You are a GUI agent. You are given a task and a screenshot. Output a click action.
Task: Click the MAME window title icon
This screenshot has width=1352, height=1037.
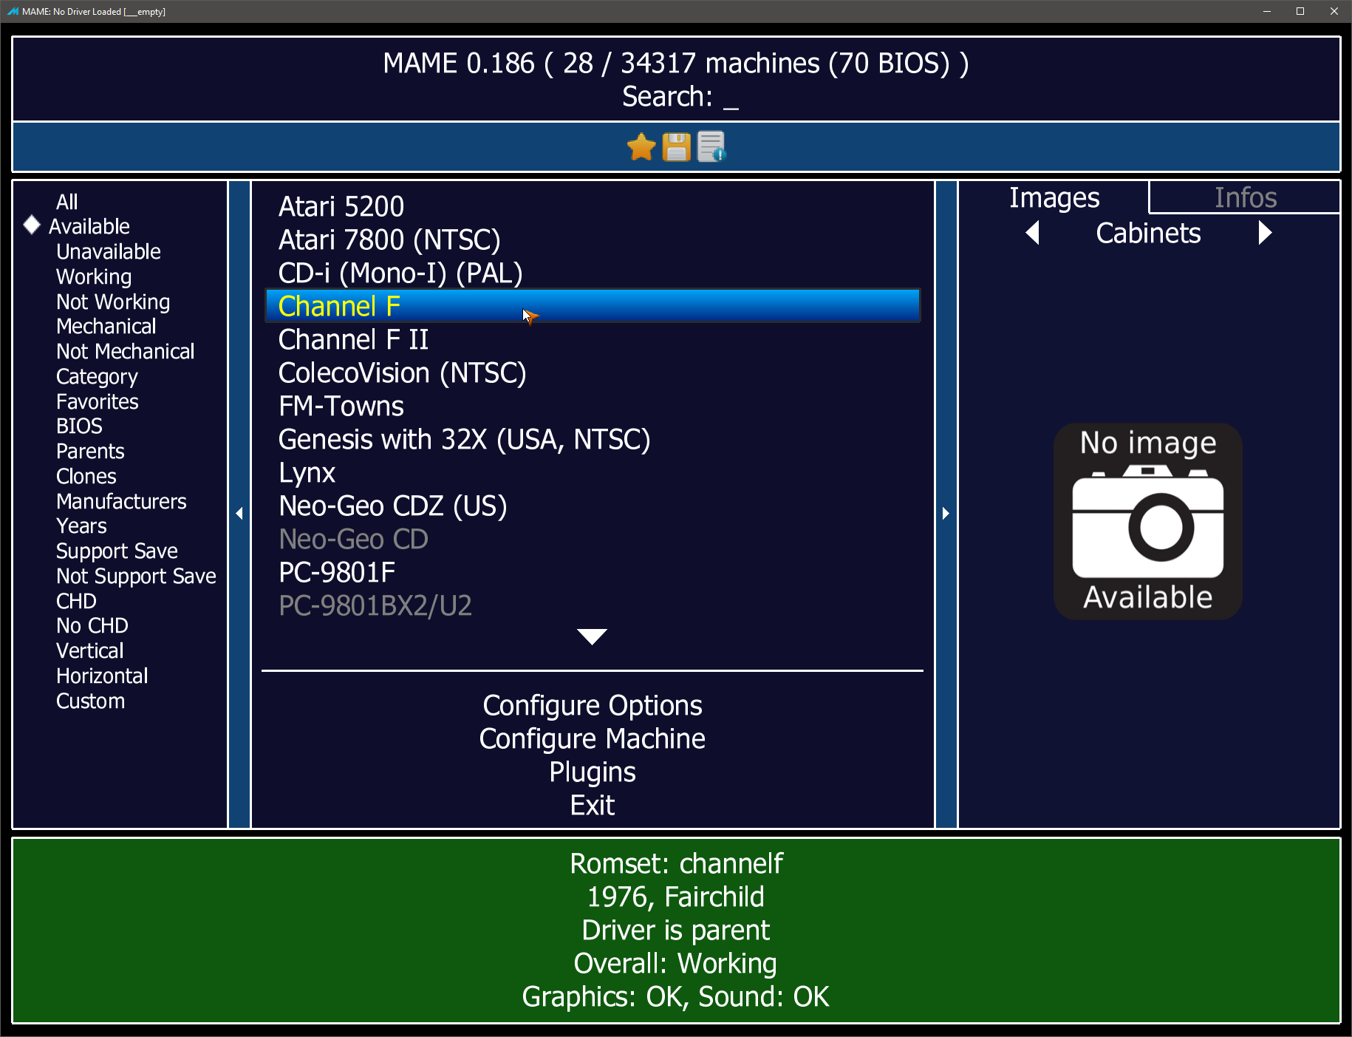13,11
